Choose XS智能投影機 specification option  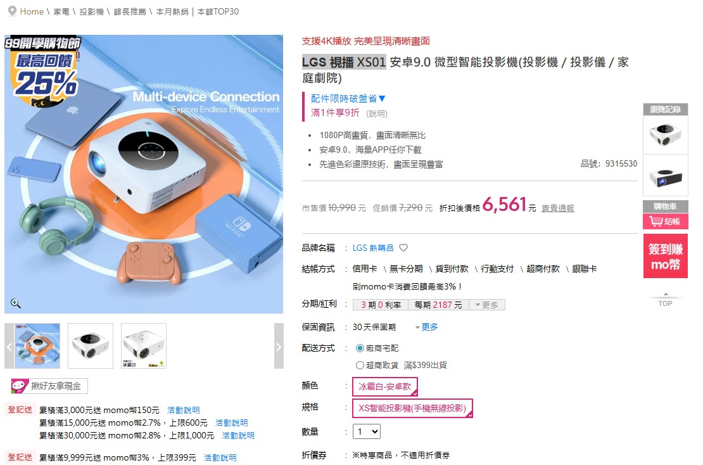tap(412, 408)
